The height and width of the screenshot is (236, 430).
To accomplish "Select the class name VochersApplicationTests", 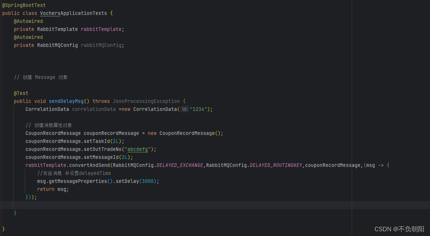I will (x=74, y=13).
